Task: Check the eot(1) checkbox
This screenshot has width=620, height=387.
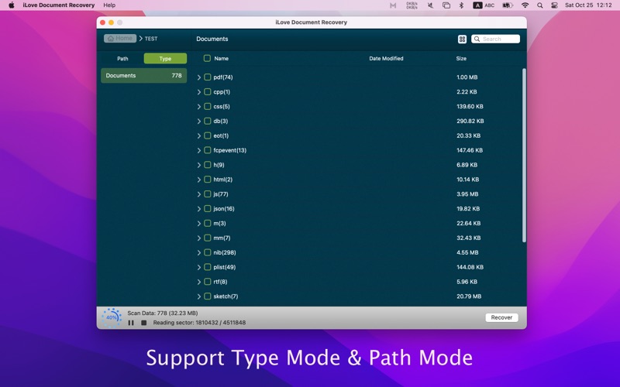Action: [207, 135]
